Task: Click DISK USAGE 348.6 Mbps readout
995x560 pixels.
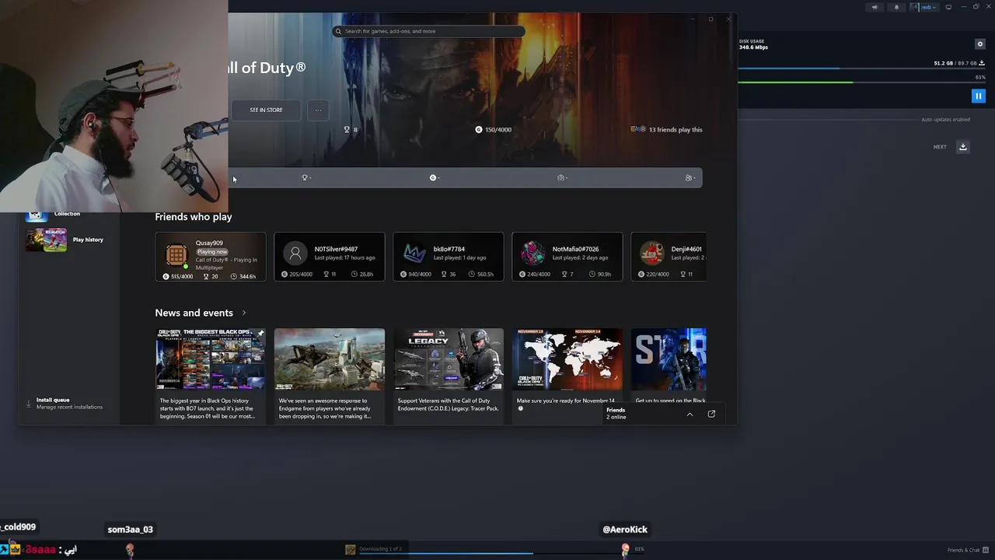Action: click(x=753, y=44)
